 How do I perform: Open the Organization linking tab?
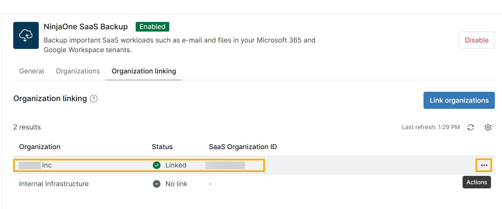143,71
